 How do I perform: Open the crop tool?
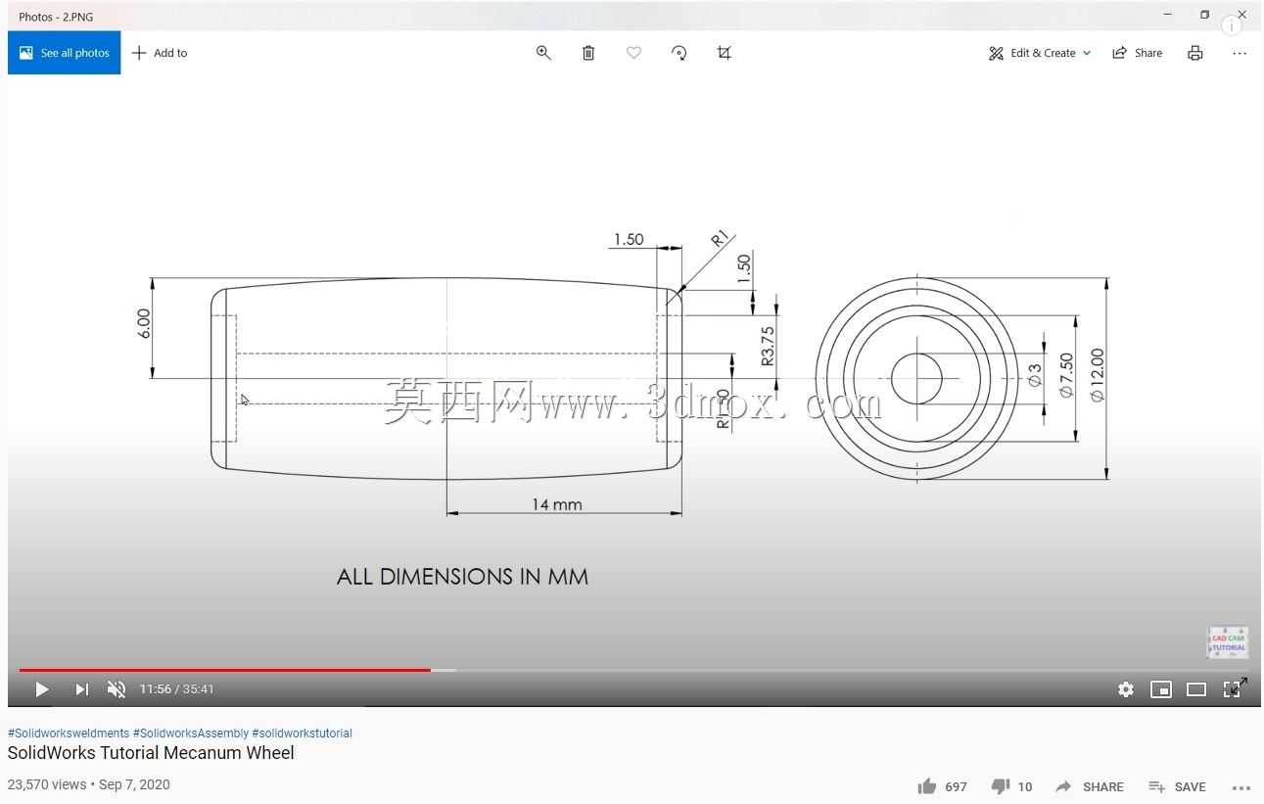pyautogui.click(x=725, y=53)
